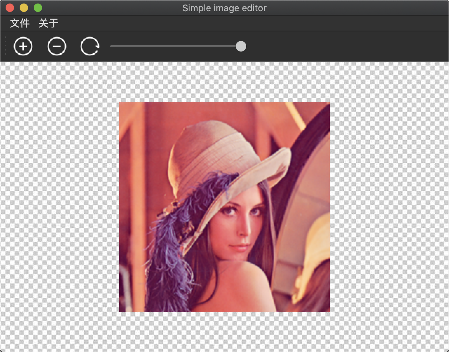The width and height of the screenshot is (449, 352).
Task: Select the Lena image in the canvas
Action: coord(224,207)
